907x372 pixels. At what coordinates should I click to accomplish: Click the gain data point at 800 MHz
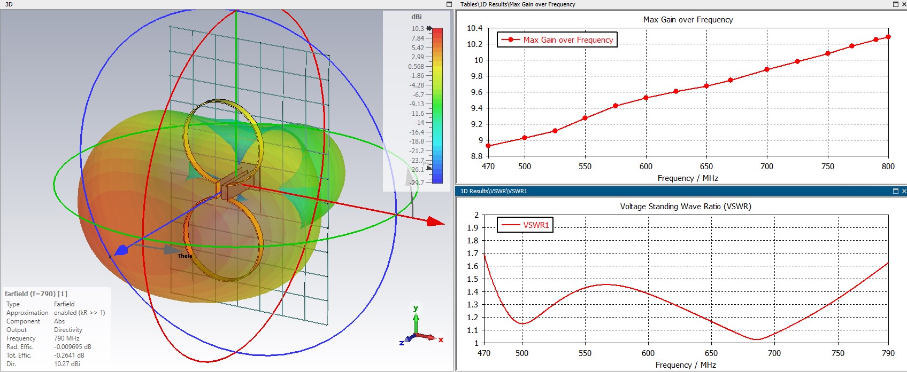click(x=888, y=37)
